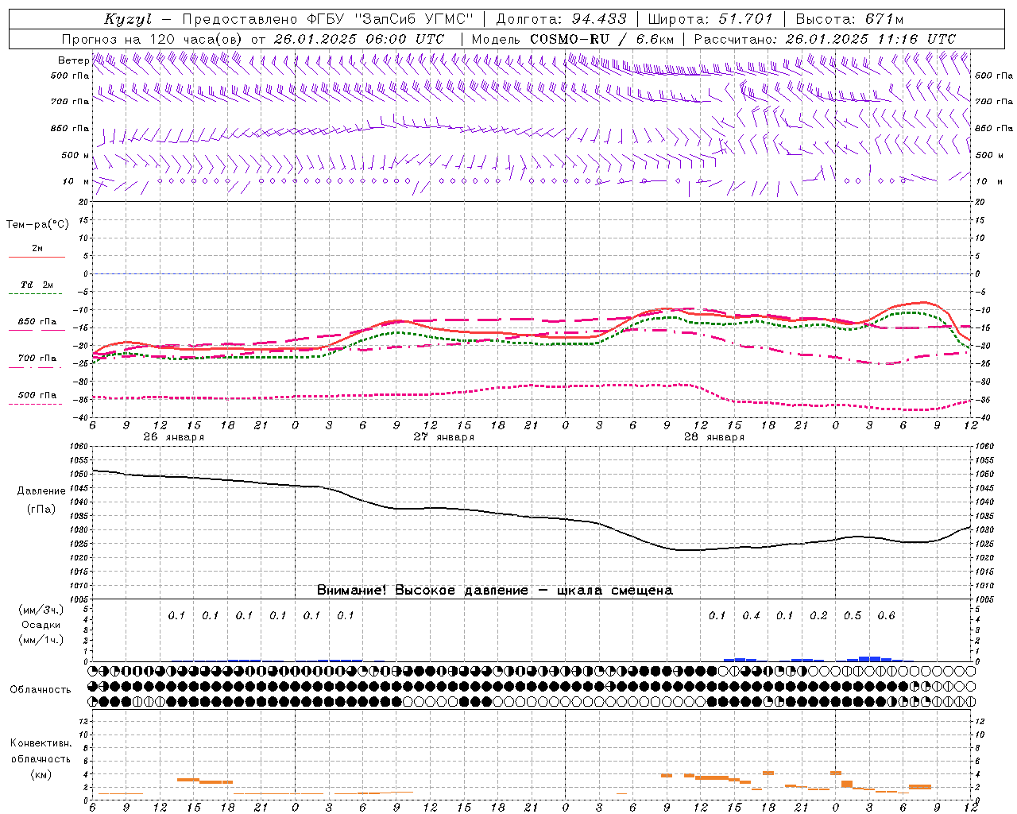
Task: Click "Прогноз на 120 часа(ов)" forecast text
Action: (153, 39)
